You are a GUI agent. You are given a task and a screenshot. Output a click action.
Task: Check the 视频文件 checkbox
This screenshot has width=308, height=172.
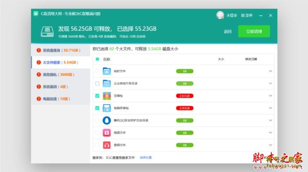[97, 133]
